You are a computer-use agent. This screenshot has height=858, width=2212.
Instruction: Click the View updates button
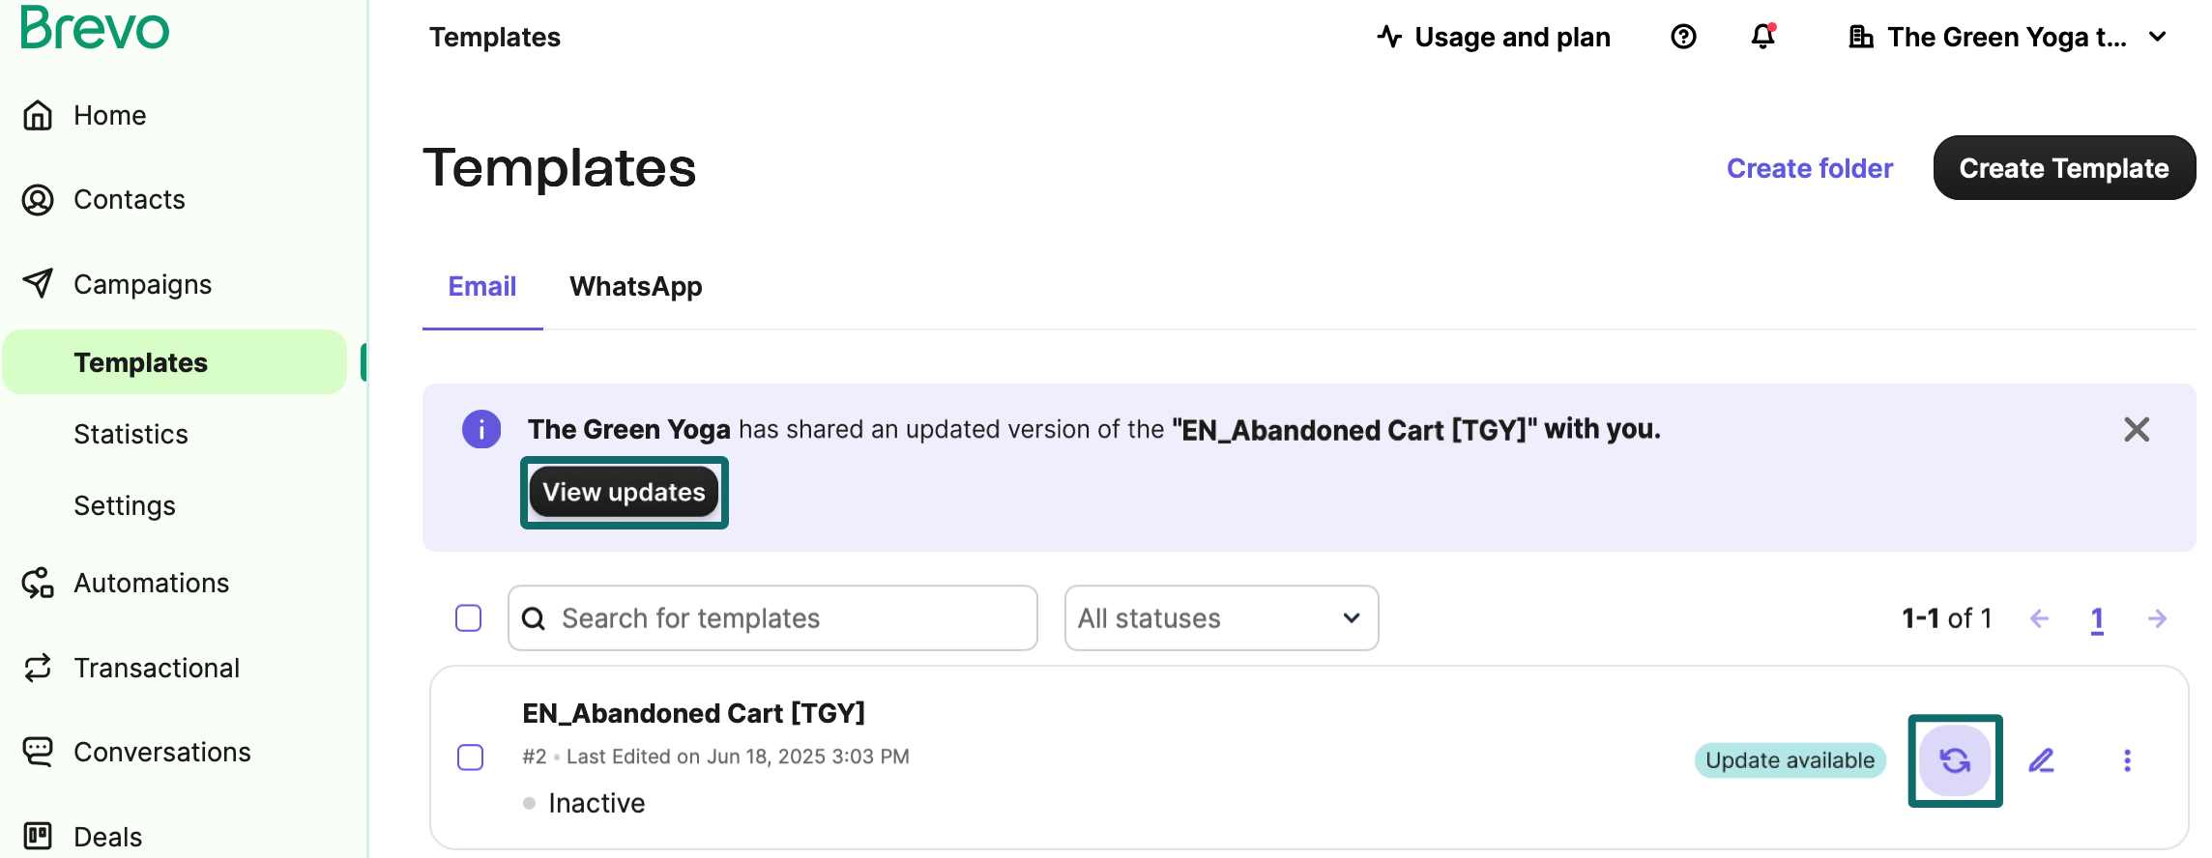[x=624, y=492]
